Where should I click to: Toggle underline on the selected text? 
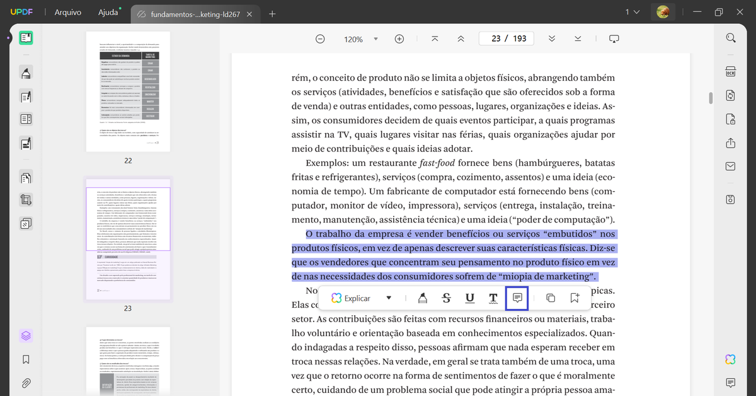469,298
